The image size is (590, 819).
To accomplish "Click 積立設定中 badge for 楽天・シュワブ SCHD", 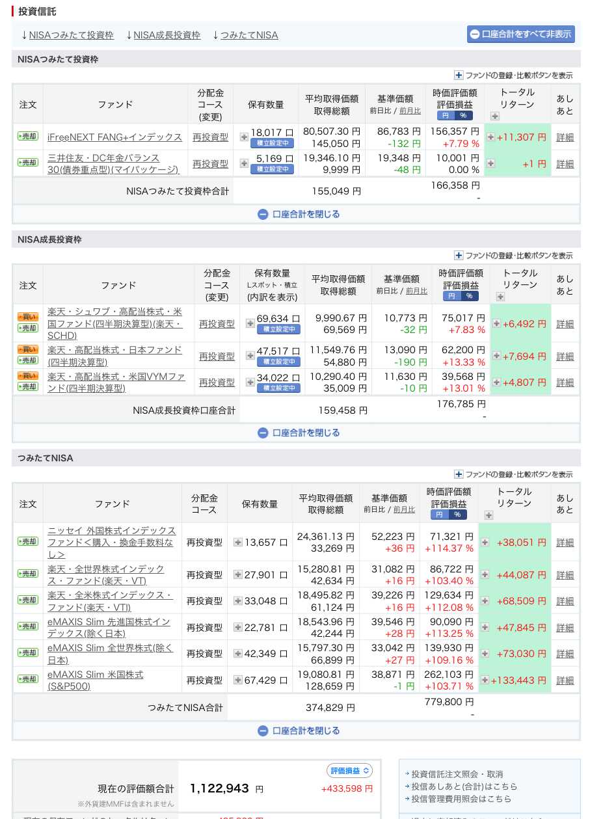I will pos(278,330).
